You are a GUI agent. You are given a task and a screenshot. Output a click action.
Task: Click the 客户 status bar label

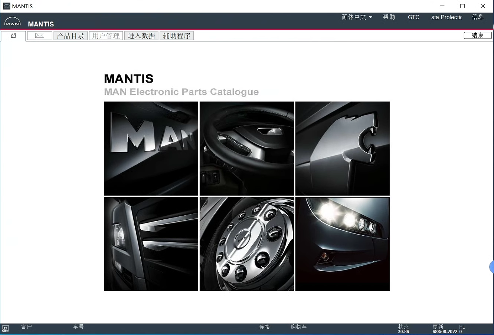[x=26, y=326]
